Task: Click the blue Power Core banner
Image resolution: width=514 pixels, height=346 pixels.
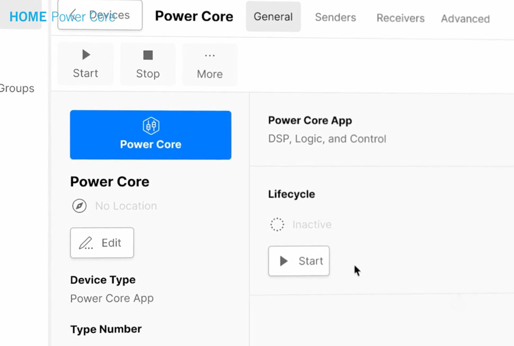Action: [x=150, y=135]
